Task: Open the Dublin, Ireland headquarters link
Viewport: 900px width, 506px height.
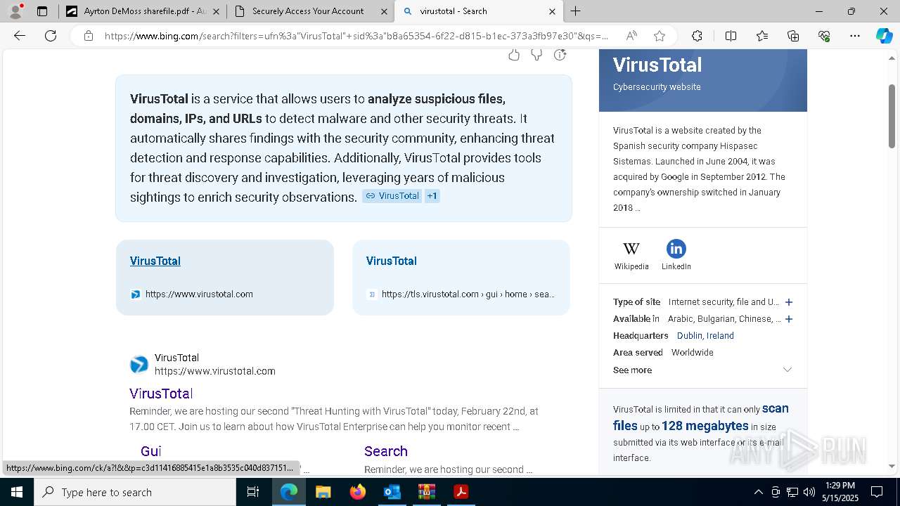Action: (705, 336)
